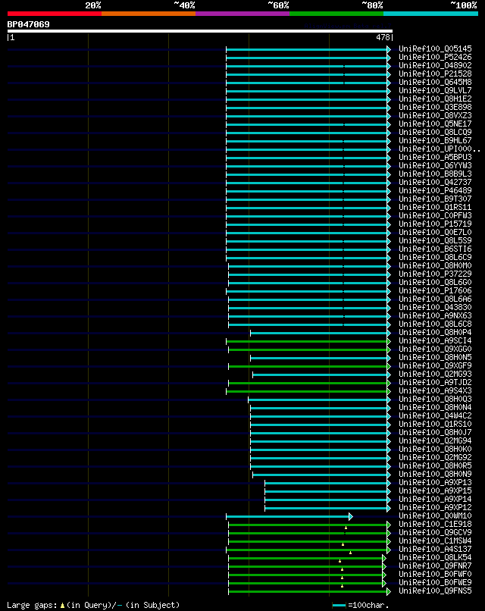Select the UniRef100_Q8VXZ3 label
The width and height of the screenshot is (485, 611).
(x=435, y=115)
